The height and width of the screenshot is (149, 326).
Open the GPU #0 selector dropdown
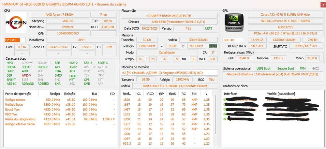pyautogui.click(x=233, y=40)
